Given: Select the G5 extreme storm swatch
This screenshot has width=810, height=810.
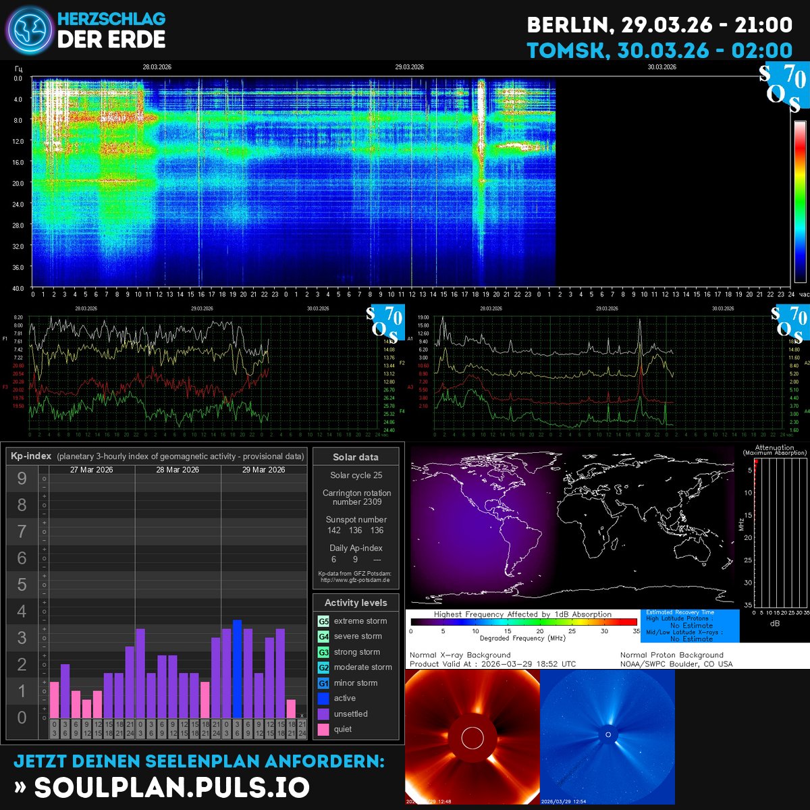Looking at the screenshot, I should pyautogui.click(x=323, y=621).
